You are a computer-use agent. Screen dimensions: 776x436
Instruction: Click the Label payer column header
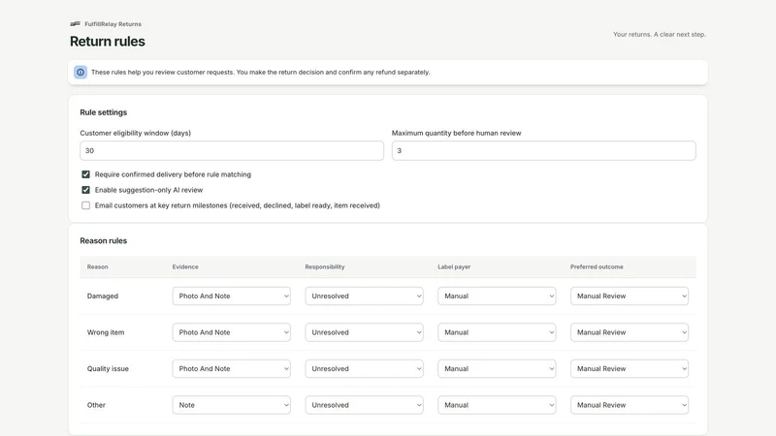click(x=454, y=267)
